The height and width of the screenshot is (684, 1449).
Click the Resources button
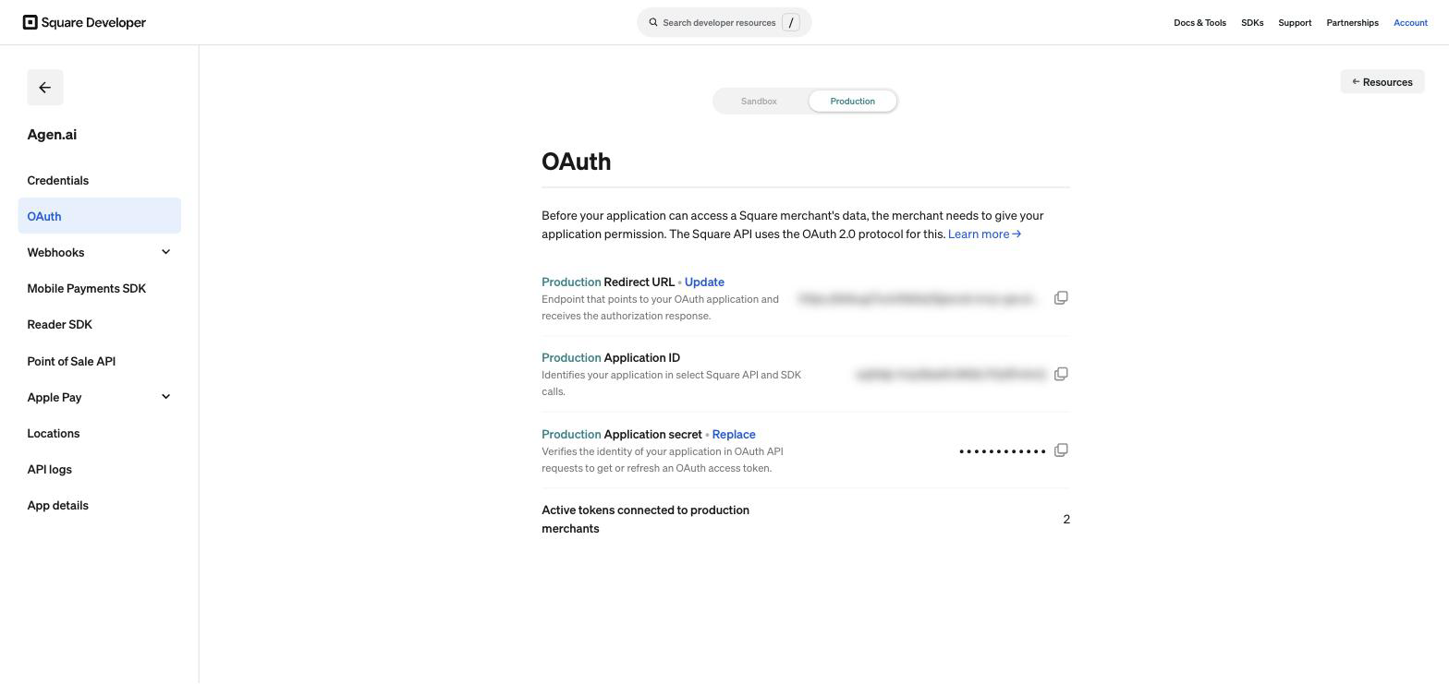coord(1382,81)
